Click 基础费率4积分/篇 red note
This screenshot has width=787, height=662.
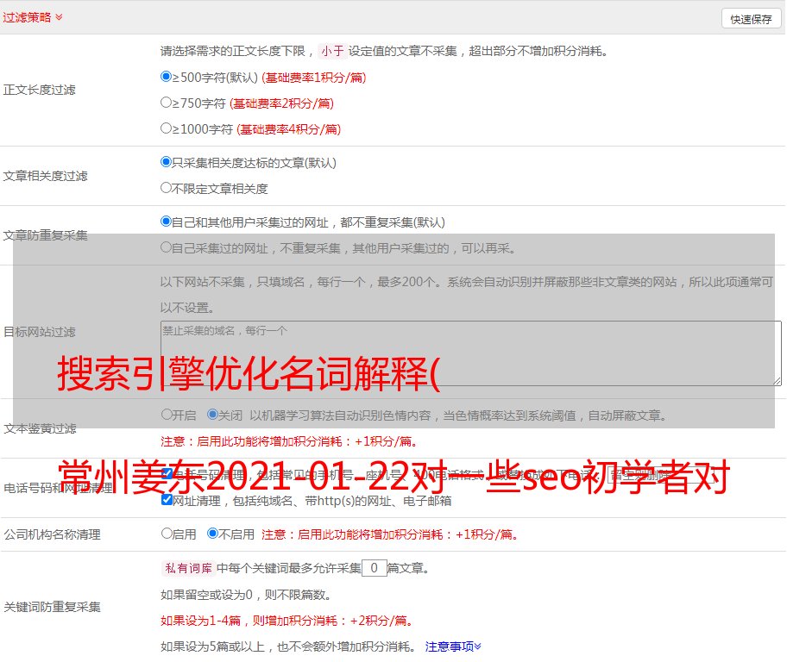coord(288,129)
